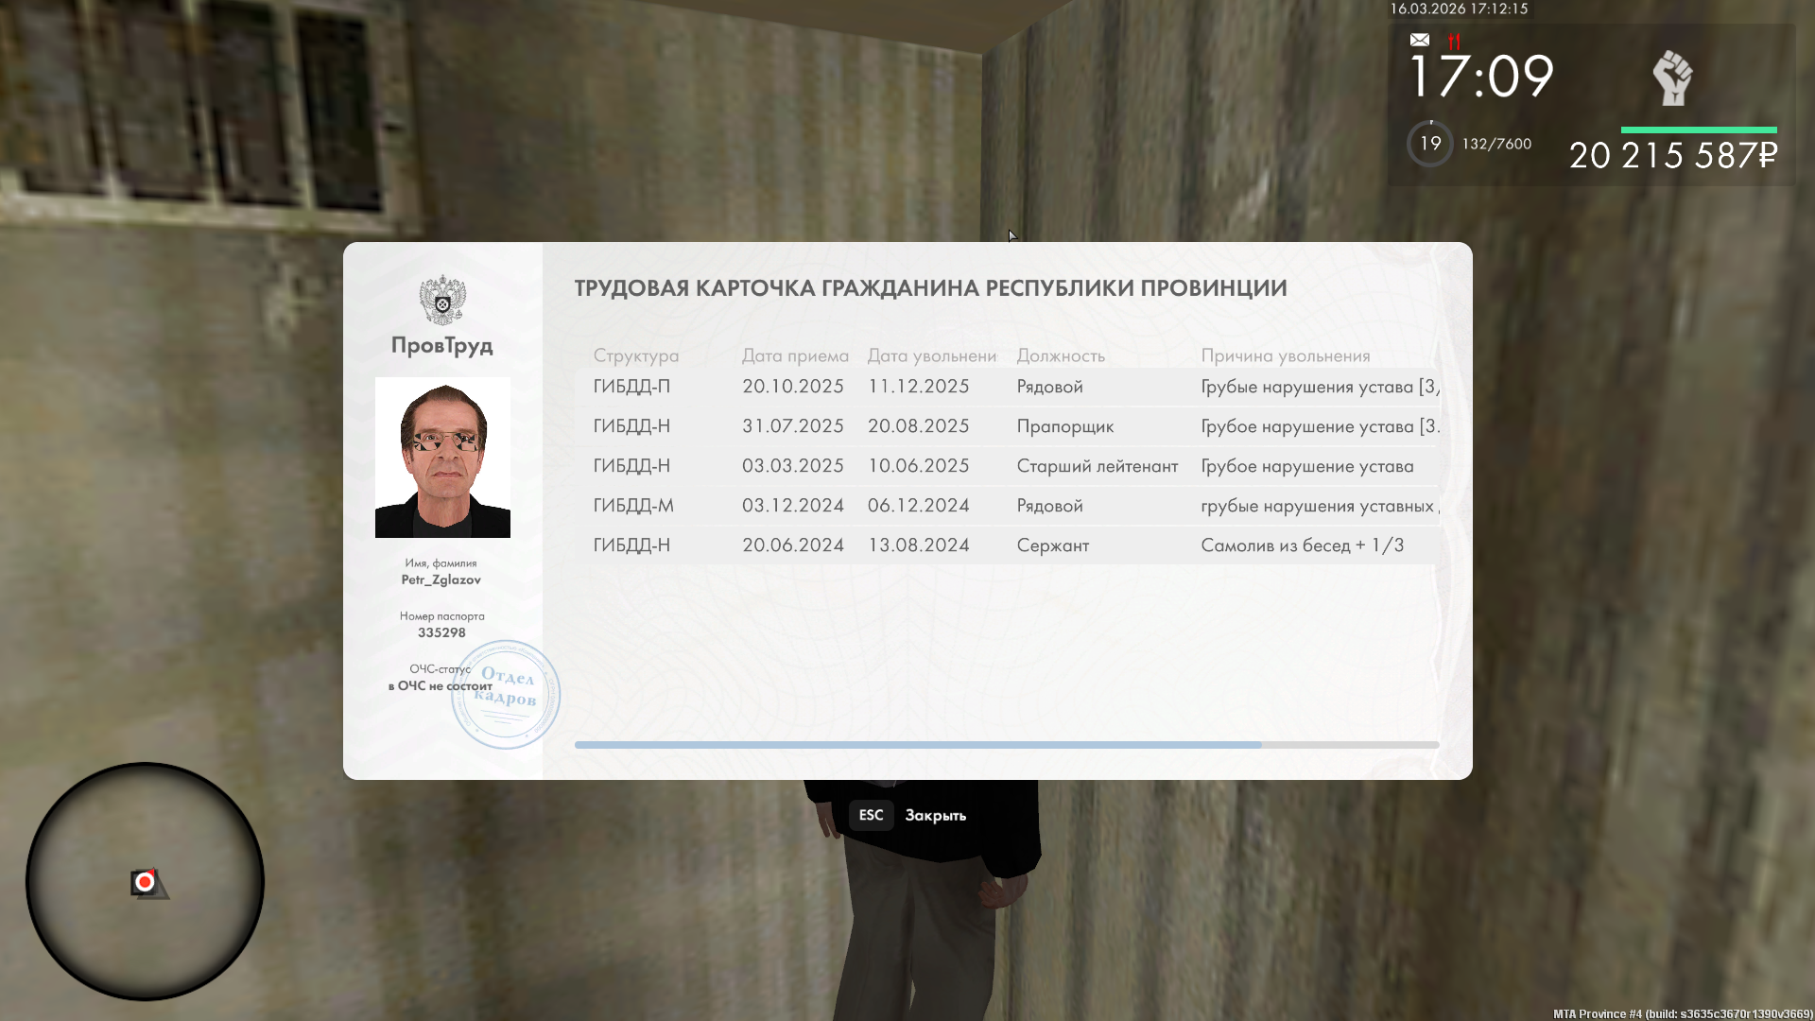
Task: Click the horizontal scrollbar under the table
Action: pyautogui.click(x=917, y=745)
